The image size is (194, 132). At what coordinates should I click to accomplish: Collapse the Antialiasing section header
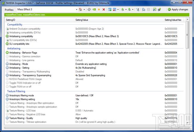point(14,48)
